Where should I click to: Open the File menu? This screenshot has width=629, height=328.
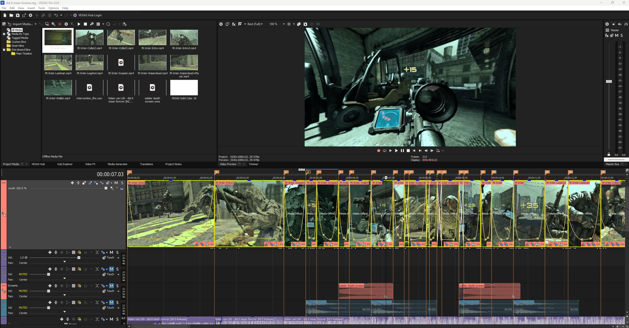point(4,8)
